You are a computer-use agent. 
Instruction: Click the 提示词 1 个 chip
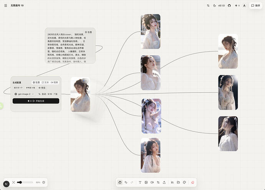pyautogui.click(x=18, y=88)
